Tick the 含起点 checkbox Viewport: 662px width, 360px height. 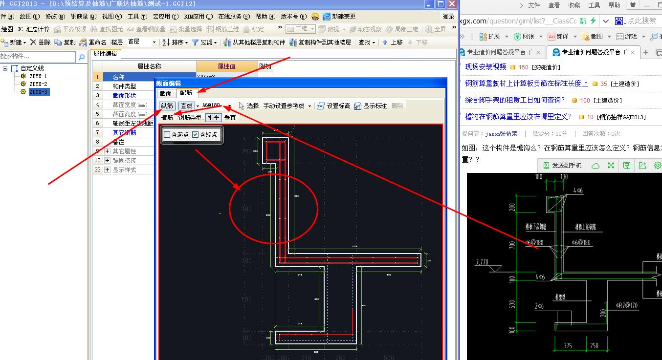pyautogui.click(x=167, y=135)
